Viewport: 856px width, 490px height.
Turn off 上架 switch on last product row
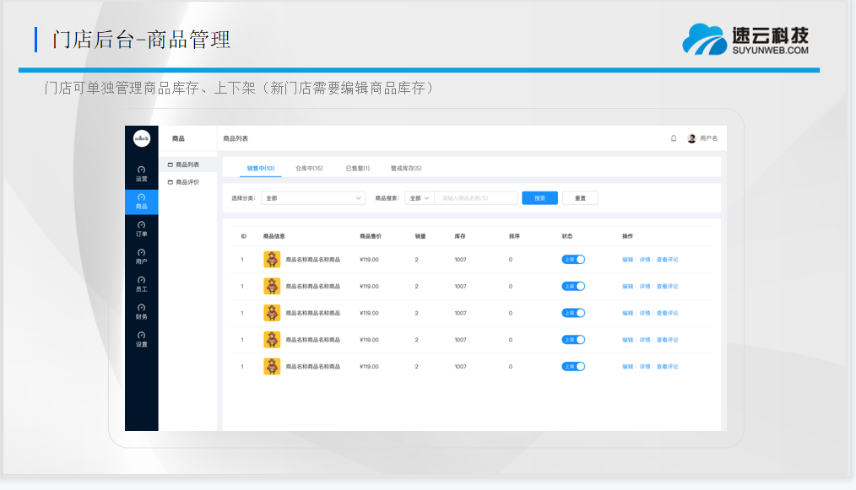click(573, 367)
